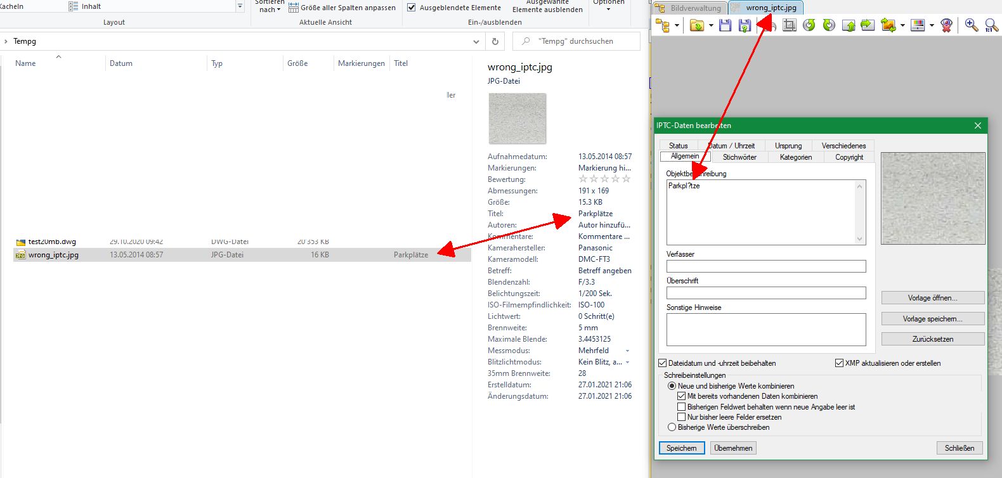Open dropdown arrow next to open folder icon
The image size is (1002, 478).
pos(711,25)
